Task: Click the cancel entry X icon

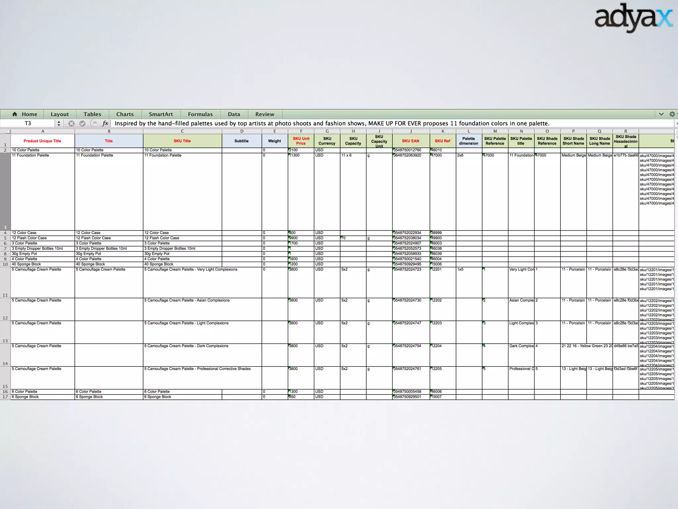Action: [x=71, y=123]
